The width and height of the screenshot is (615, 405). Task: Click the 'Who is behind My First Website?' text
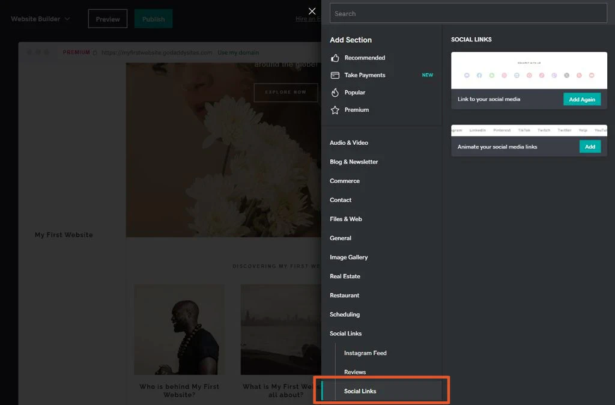[x=179, y=391]
